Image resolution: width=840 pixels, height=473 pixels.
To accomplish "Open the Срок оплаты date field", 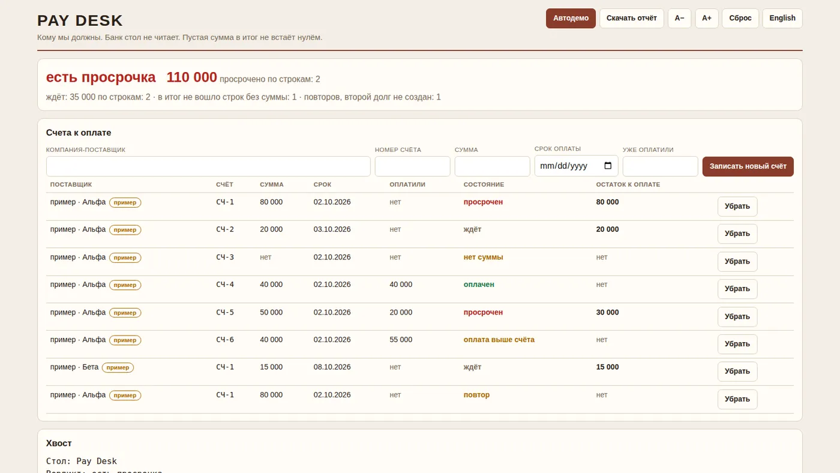I will point(576,166).
